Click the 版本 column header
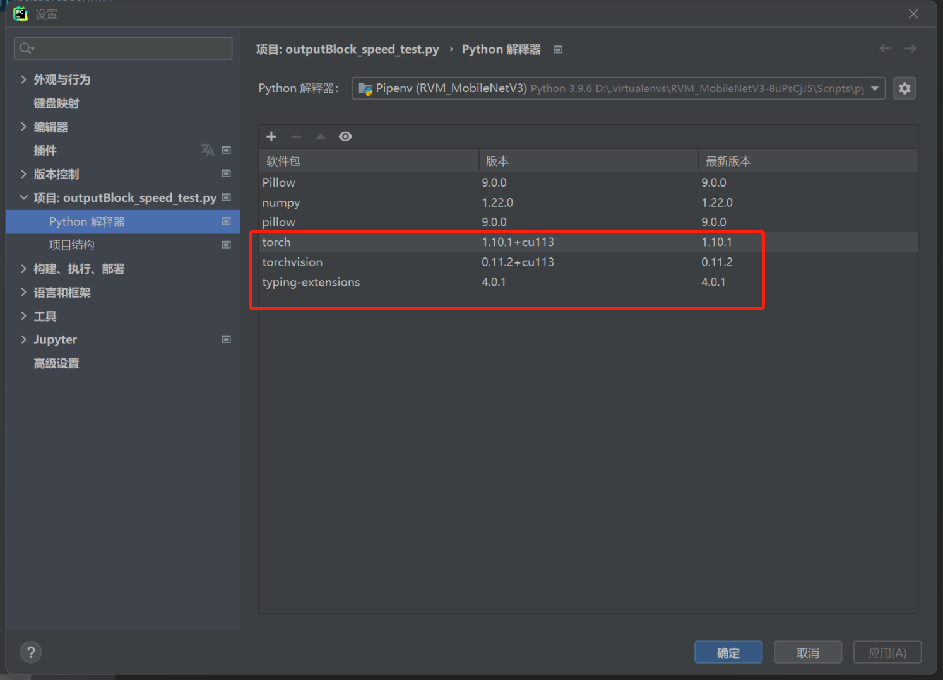 point(588,161)
